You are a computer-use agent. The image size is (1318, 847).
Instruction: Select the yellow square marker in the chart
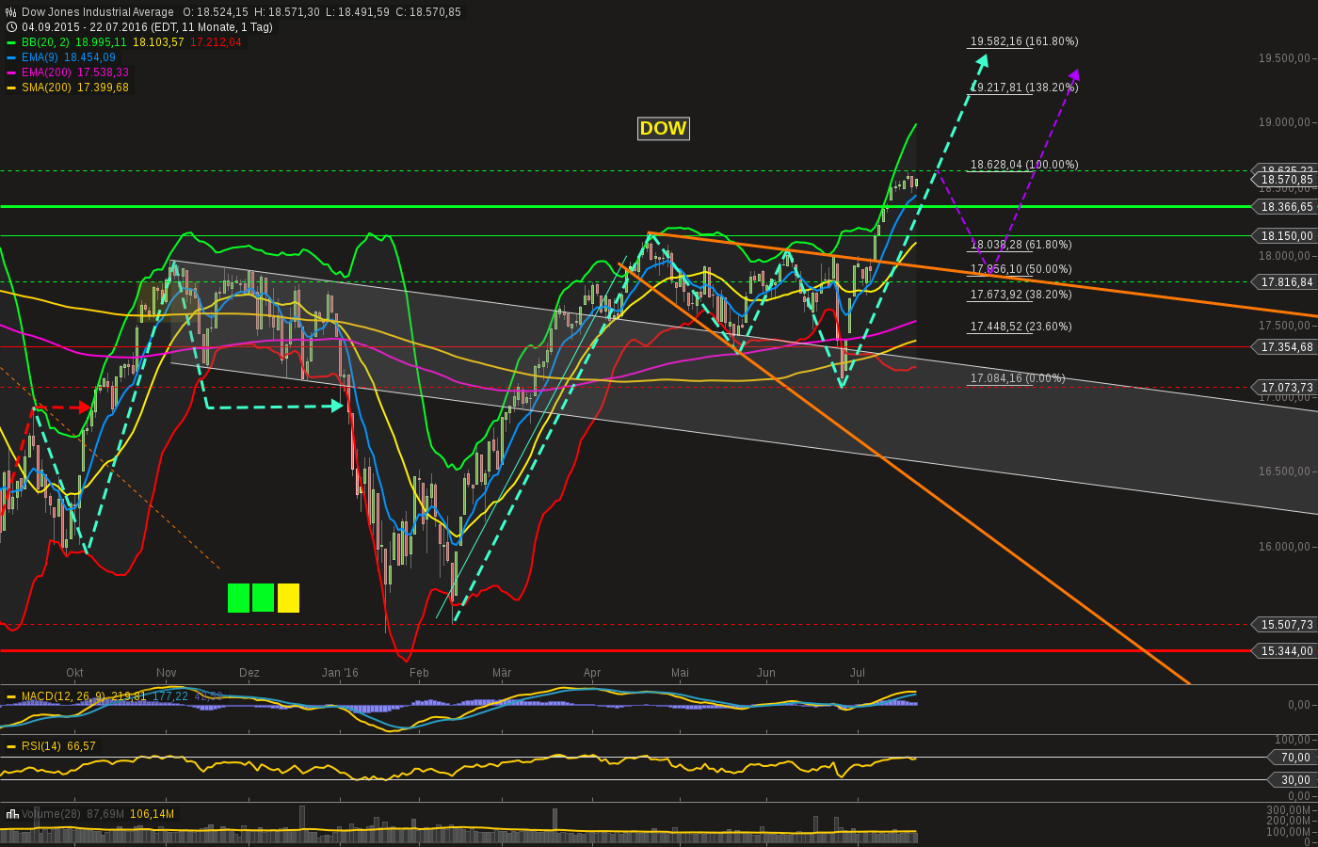(288, 598)
